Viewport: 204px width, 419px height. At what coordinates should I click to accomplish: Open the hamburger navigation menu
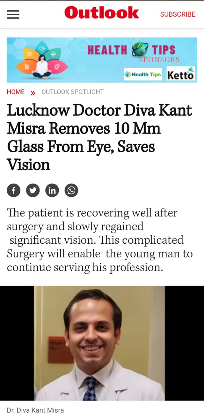pyautogui.click(x=13, y=14)
